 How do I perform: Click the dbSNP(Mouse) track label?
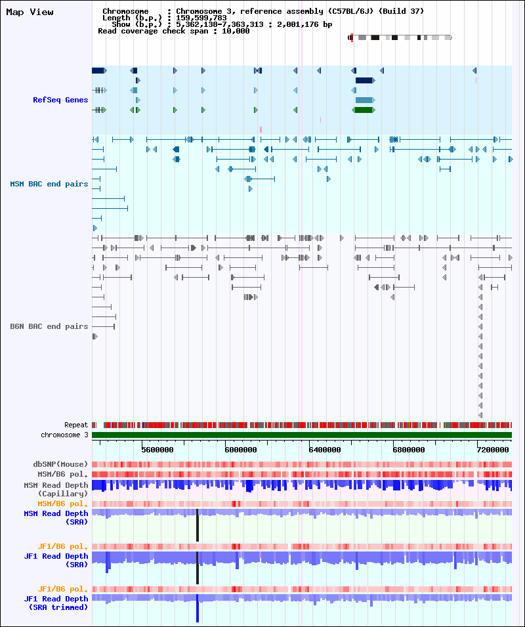(60, 465)
